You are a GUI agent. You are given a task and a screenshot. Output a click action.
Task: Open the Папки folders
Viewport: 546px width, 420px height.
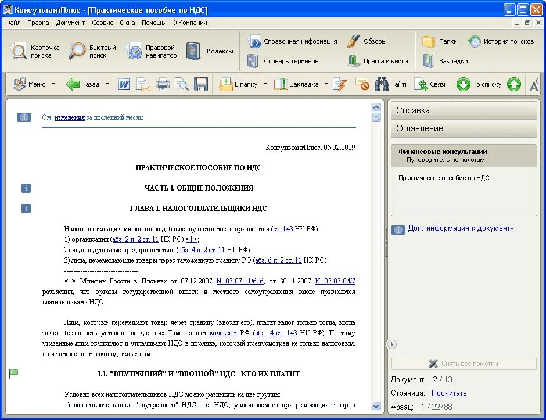point(440,41)
